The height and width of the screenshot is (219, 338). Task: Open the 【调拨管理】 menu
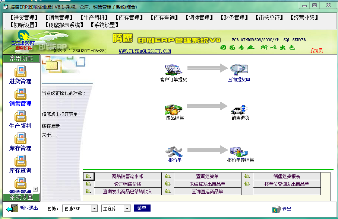199,17
